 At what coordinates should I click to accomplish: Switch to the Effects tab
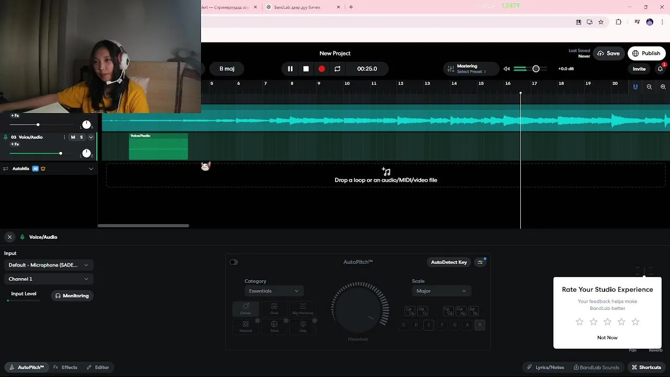(x=65, y=368)
